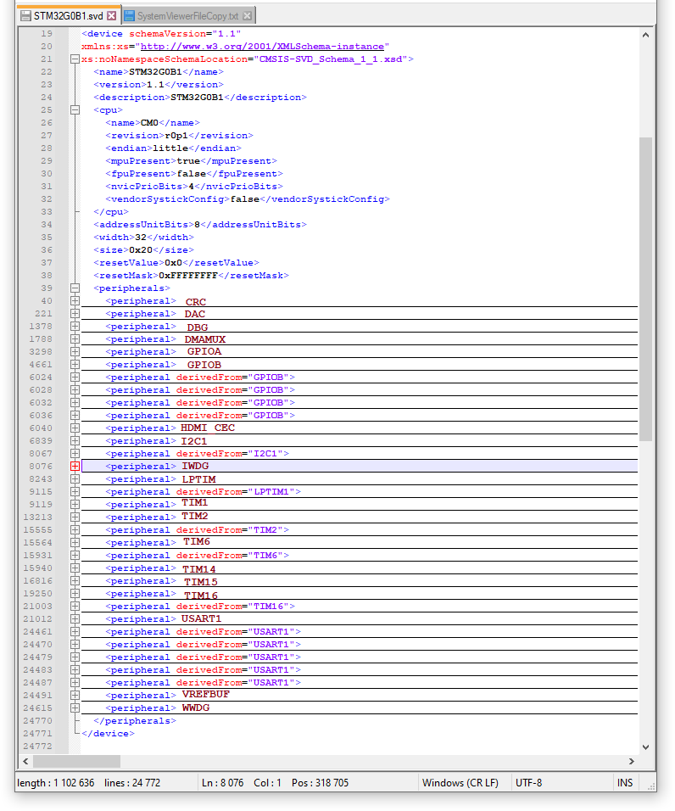675x811 pixels.
Task: Close the SystemViewerFileCopy.txt tab
Action: [x=248, y=16]
